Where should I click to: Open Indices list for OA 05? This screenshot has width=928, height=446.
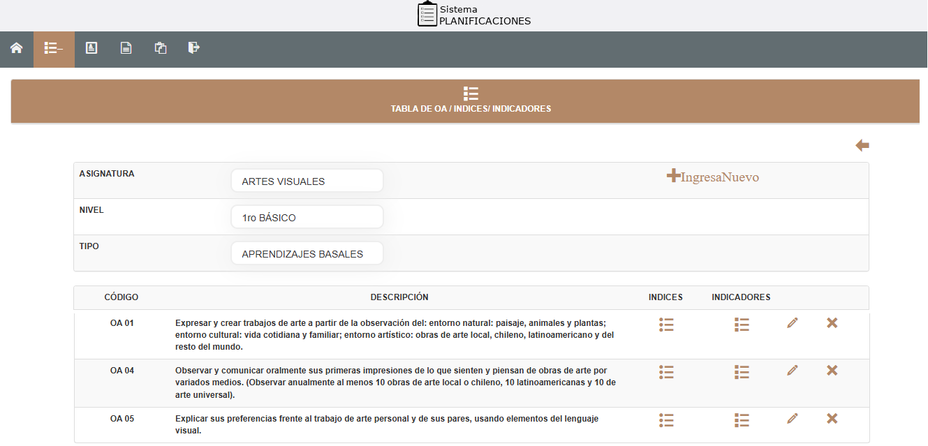666,420
